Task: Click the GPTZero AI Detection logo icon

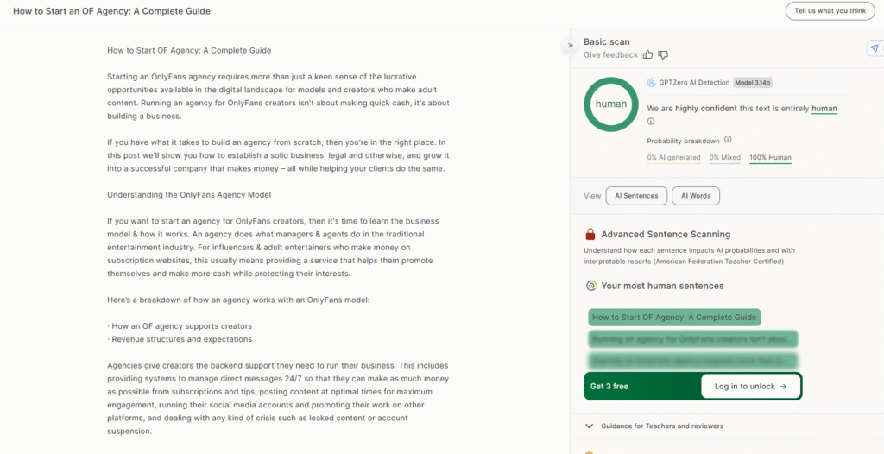Action: click(652, 83)
